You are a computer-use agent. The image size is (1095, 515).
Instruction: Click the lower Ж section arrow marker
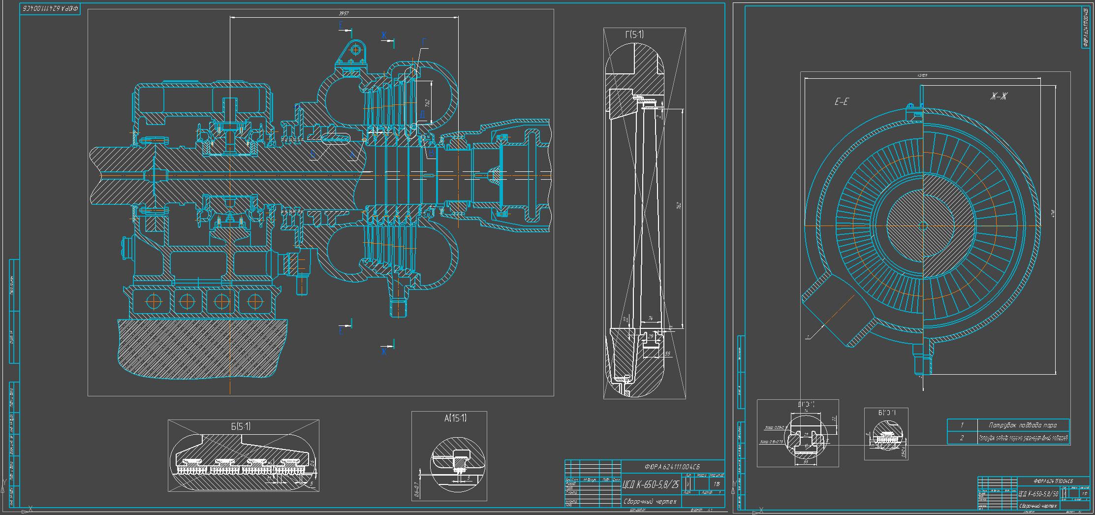tap(384, 352)
